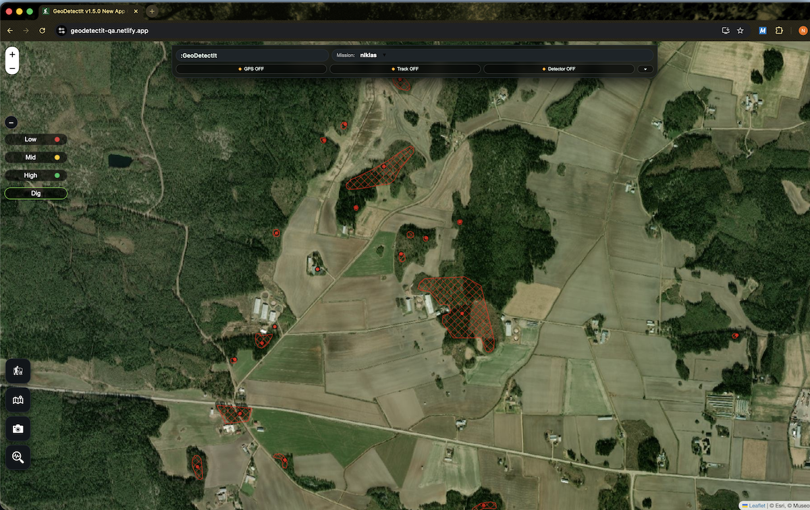Open the browser extensions puzzle icon
Viewport: 810px width, 510px height.
point(779,30)
